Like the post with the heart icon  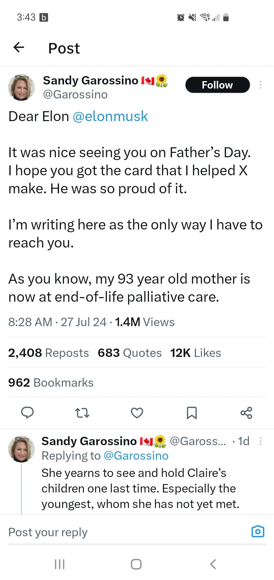(x=137, y=413)
